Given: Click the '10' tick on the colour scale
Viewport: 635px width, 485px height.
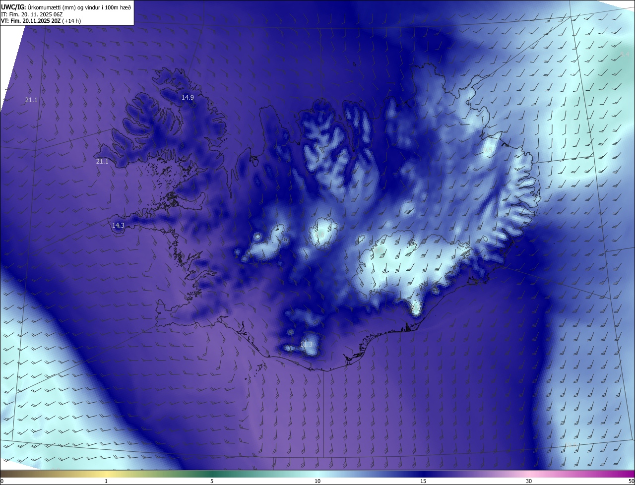Looking at the screenshot, I should pyautogui.click(x=317, y=481).
